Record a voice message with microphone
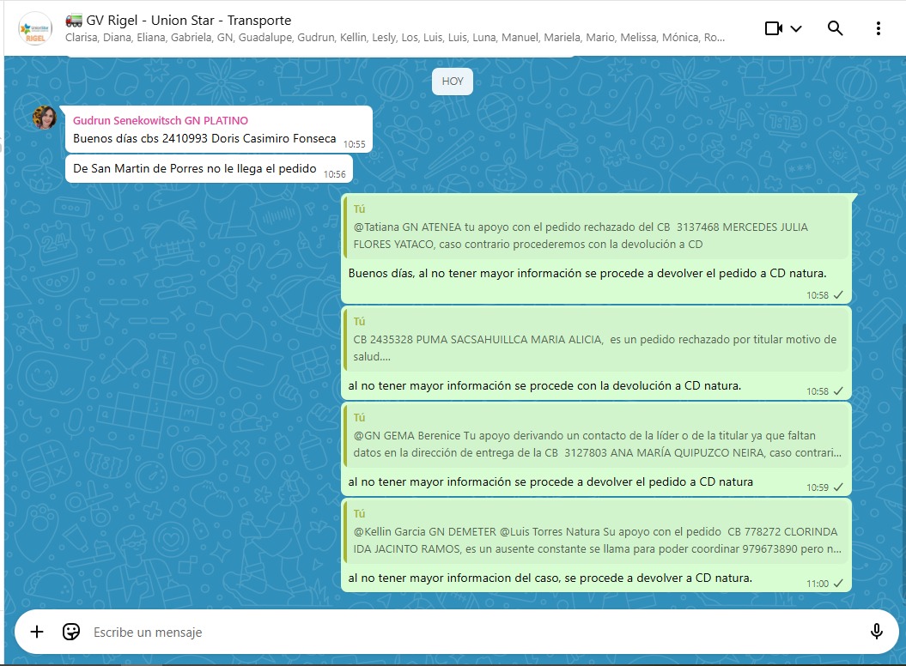906x666 pixels. tap(876, 632)
